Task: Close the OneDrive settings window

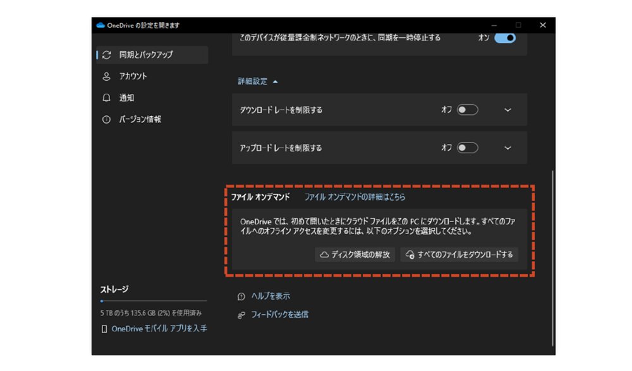Action: click(x=543, y=25)
